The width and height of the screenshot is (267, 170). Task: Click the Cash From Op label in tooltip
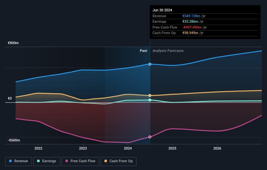(164, 33)
